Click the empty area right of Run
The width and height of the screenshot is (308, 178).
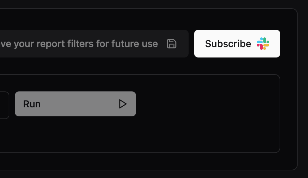(x=208, y=104)
